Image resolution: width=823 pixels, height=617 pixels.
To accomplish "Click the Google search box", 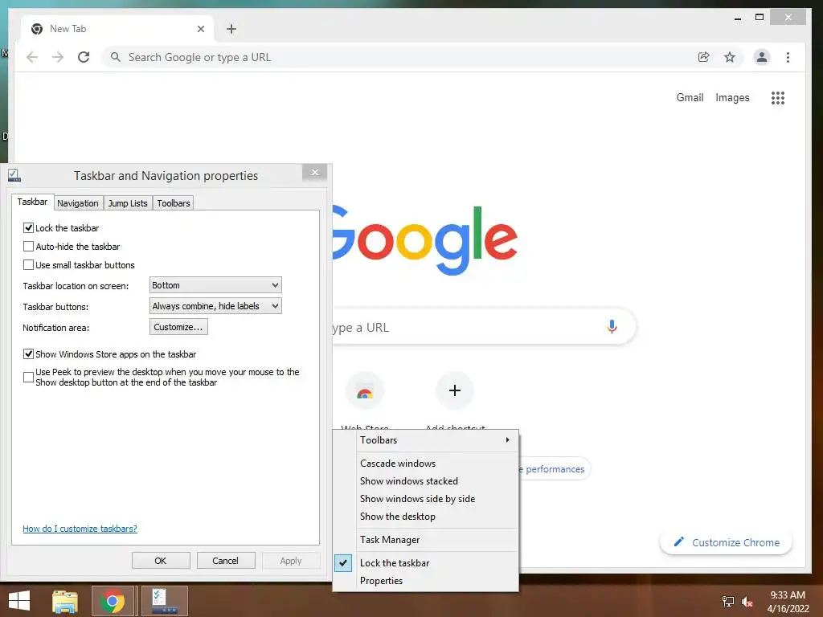I will point(483,327).
